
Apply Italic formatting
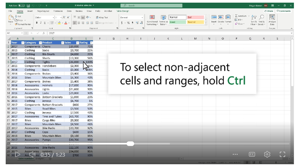coord(41,23)
